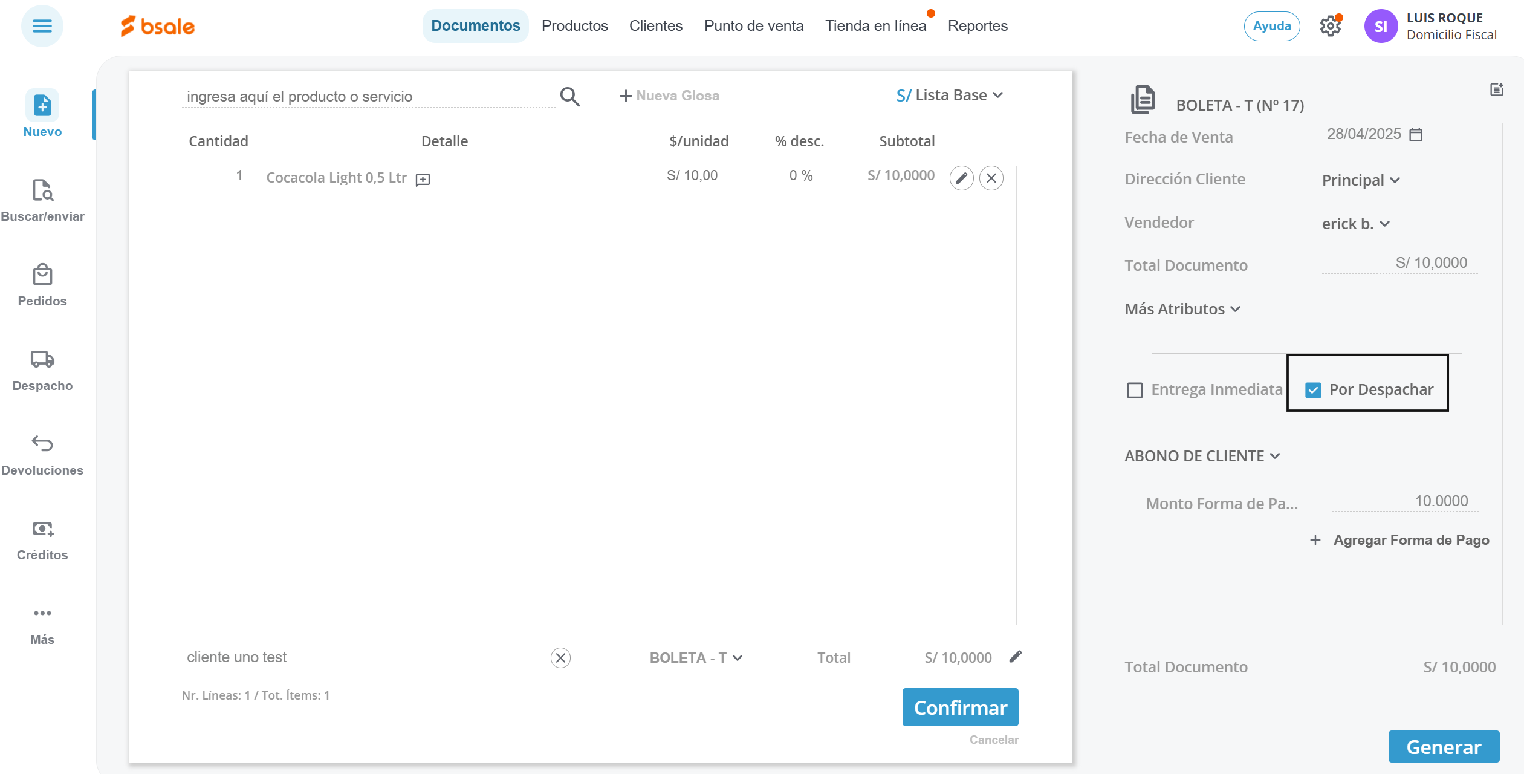Expand the Más Atributos section
The image size is (1524, 774).
click(1182, 309)
